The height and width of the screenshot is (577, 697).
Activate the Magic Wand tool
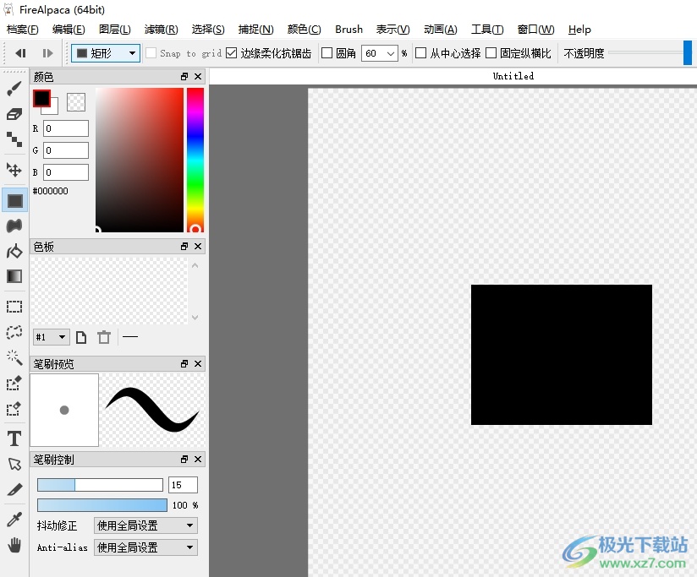(14, 357)
